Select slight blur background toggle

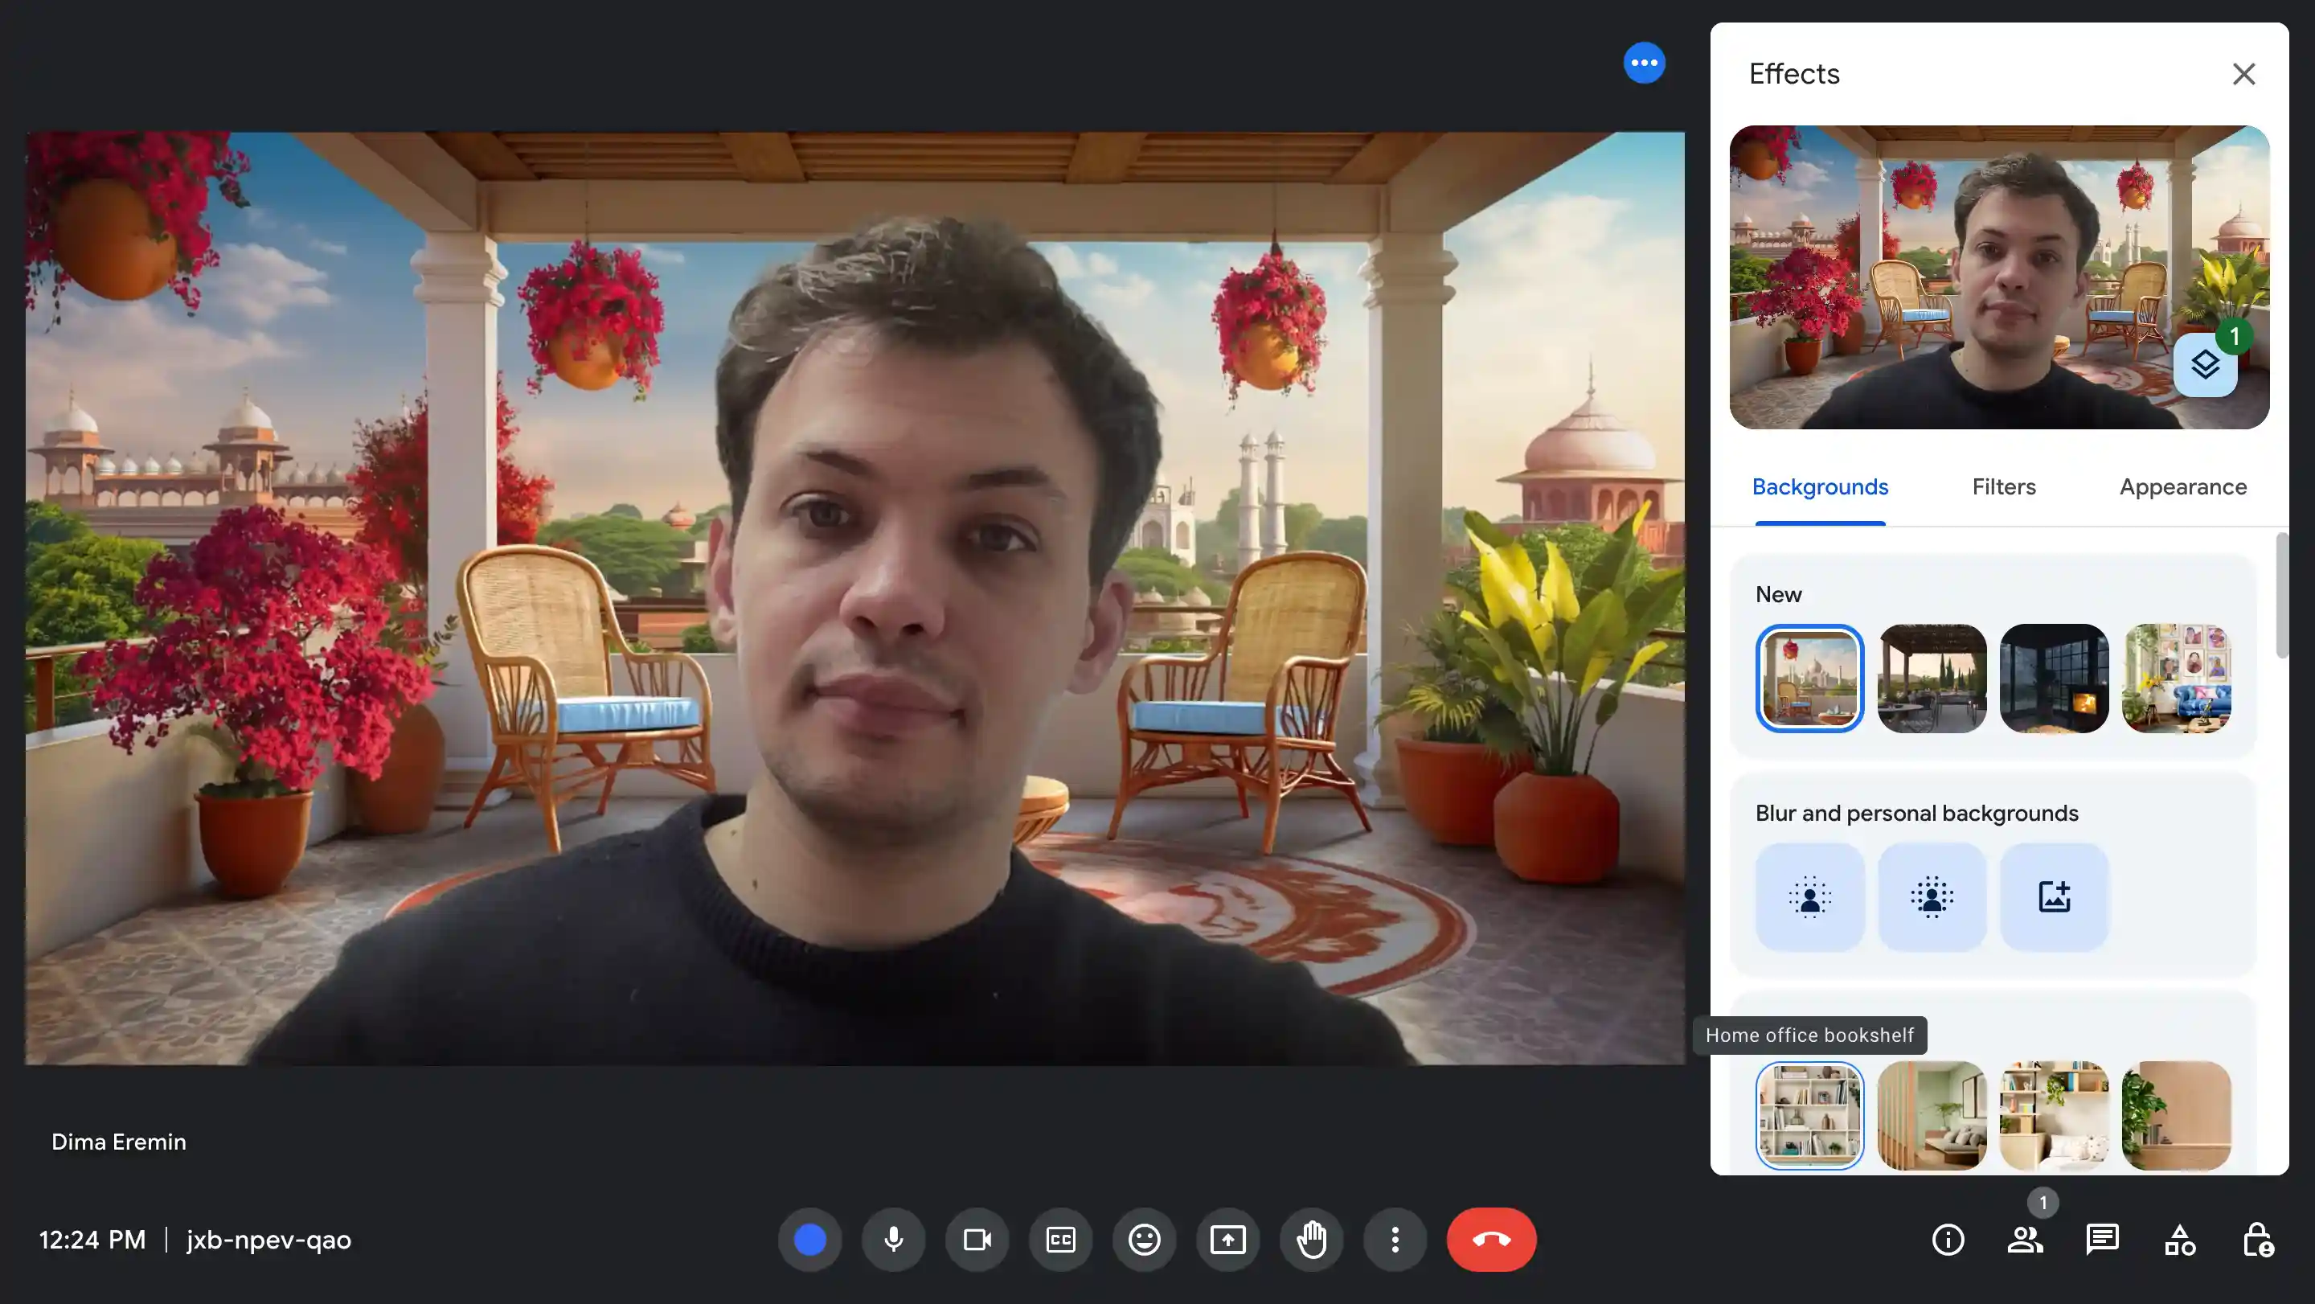[1809, 896]
